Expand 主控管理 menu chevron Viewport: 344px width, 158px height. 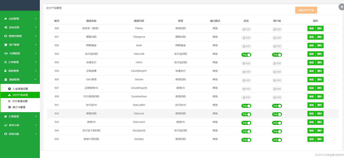[x=36, y=19]
